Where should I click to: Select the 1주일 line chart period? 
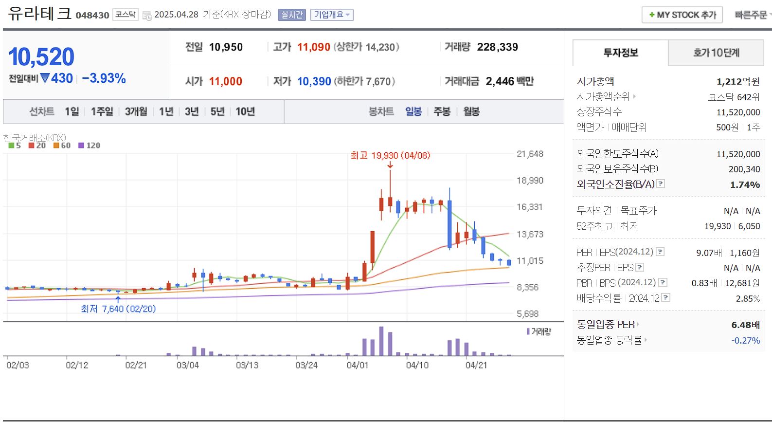[x=102, y=111]
